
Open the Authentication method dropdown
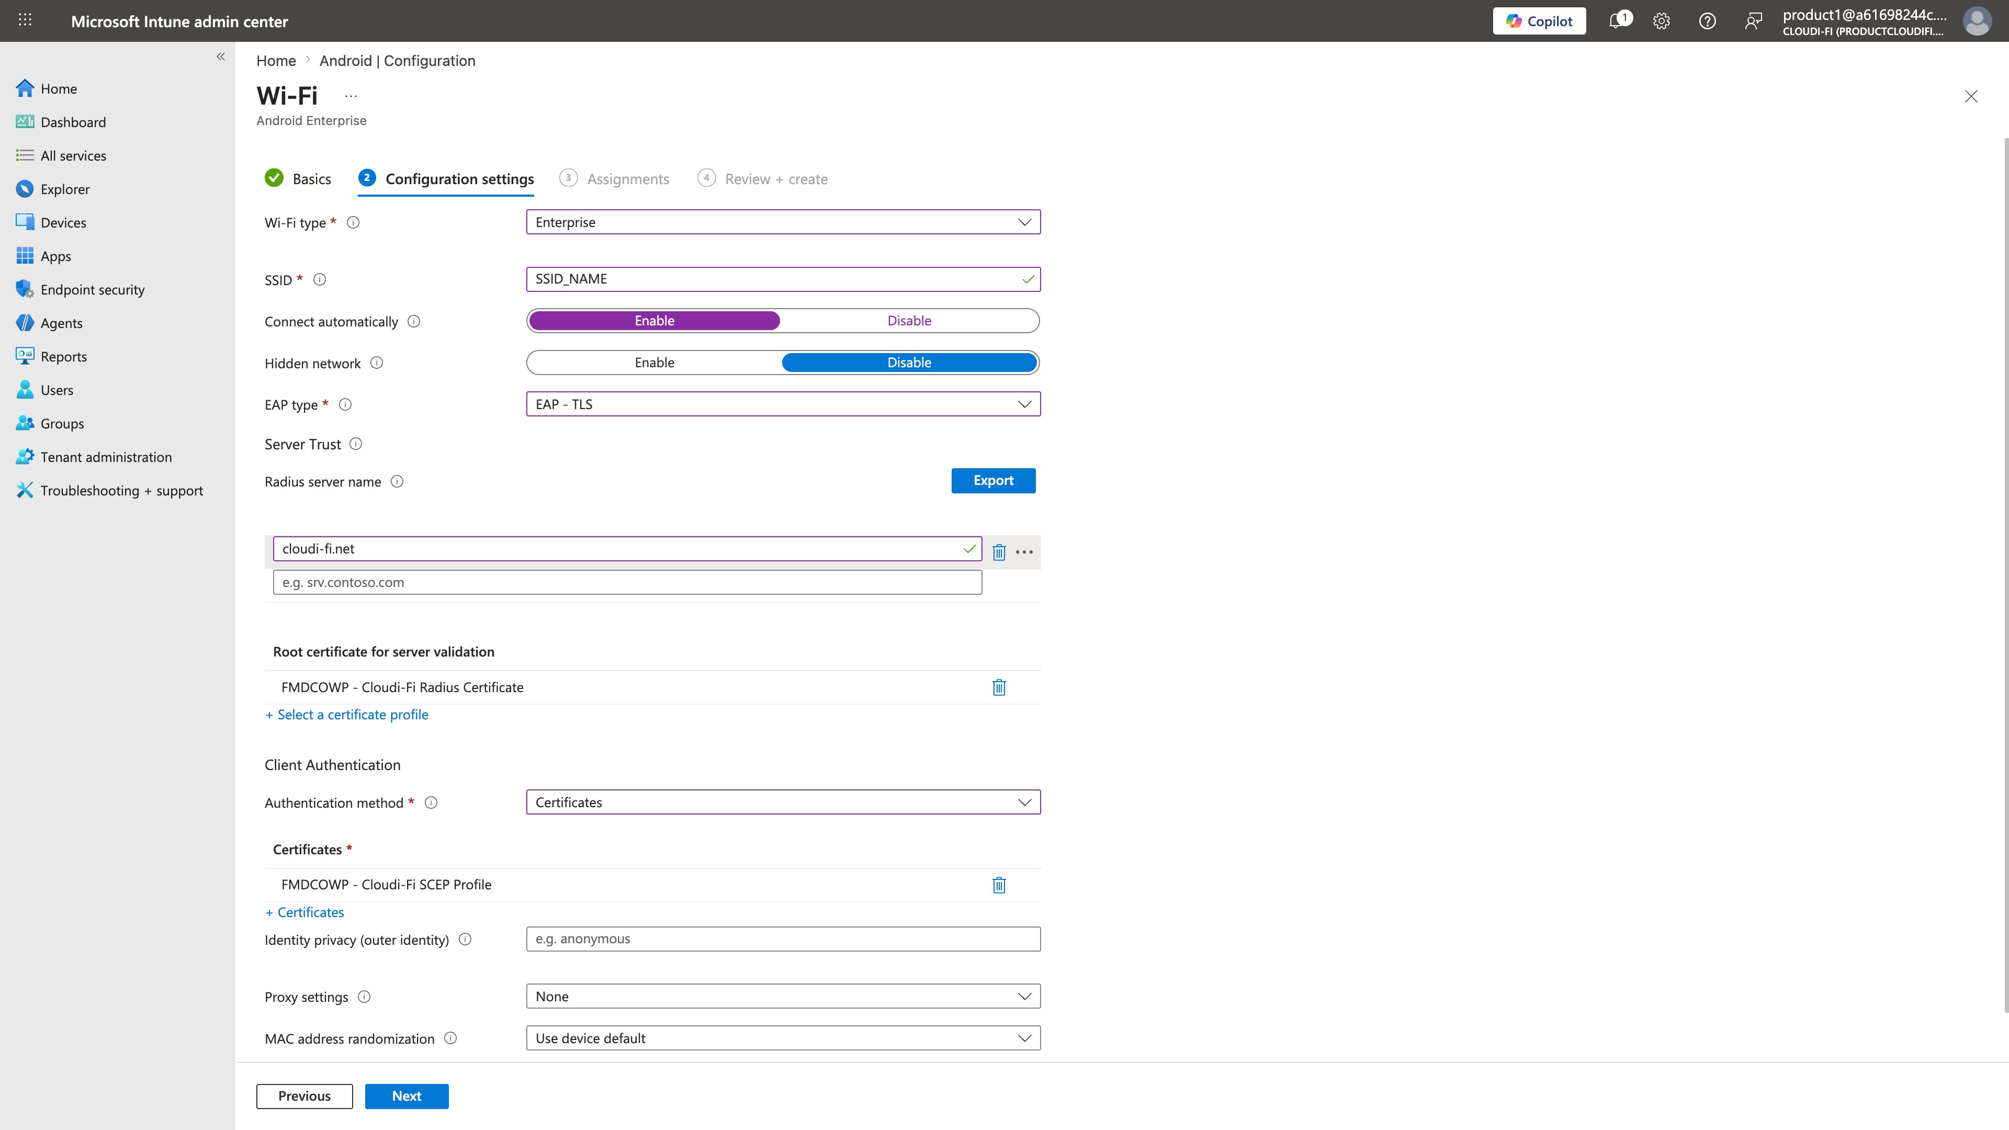coord(783,803)
